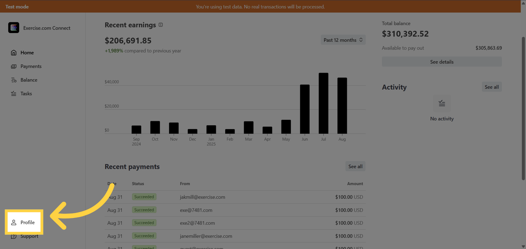526x249 pixels.
Task: Click the From column header
Action: pos(185,184)
